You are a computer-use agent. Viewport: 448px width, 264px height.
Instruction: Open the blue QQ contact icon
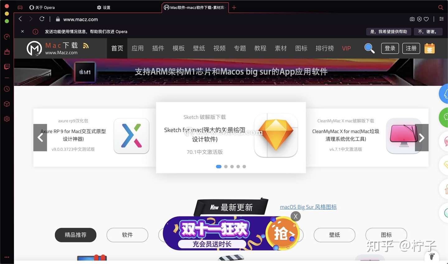pos(445,94)
